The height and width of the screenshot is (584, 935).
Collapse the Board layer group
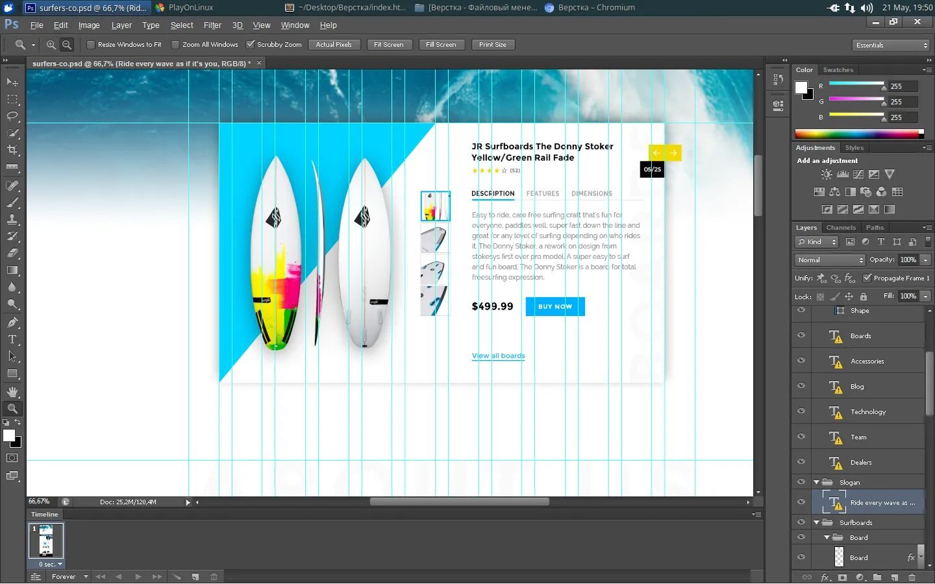[827, 537]
